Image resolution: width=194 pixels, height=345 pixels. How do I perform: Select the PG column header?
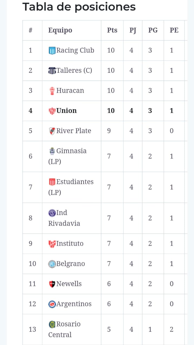(153, 30)
